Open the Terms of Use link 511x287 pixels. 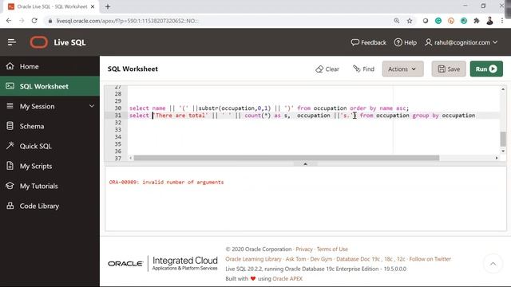point(332,250)
